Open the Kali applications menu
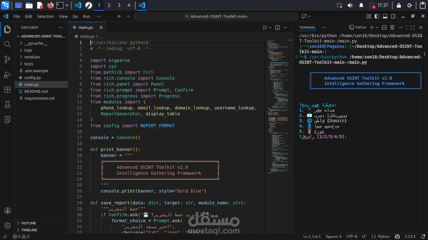 [x=5, y=5]
